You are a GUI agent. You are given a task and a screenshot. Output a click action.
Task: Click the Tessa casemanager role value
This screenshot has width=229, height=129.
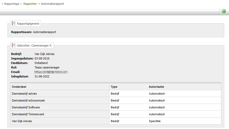pos(47,67)
